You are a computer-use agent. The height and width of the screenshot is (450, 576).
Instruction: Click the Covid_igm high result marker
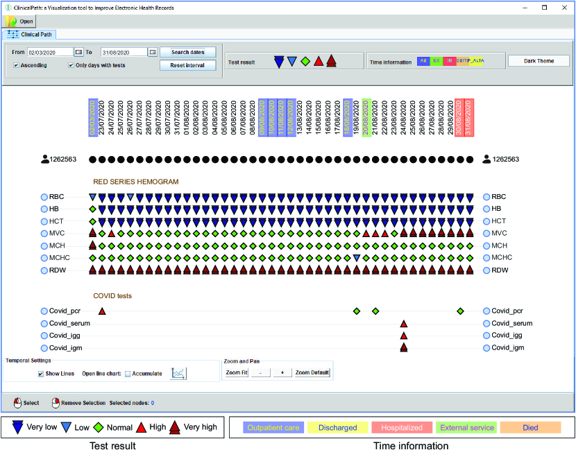pyautogui.click(x=404, y=347)
